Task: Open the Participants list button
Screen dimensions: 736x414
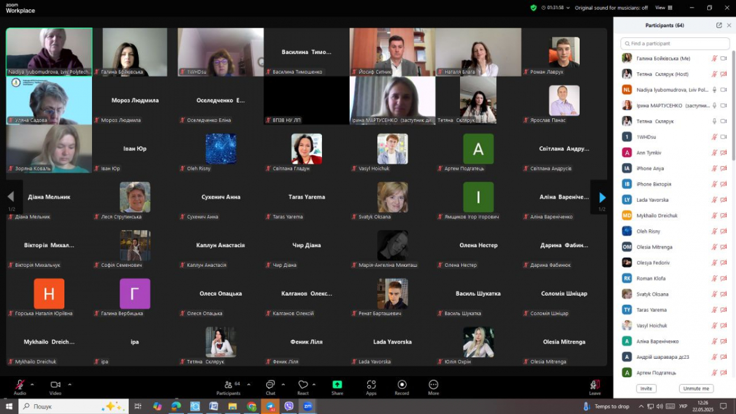Action: click(229, 385)
